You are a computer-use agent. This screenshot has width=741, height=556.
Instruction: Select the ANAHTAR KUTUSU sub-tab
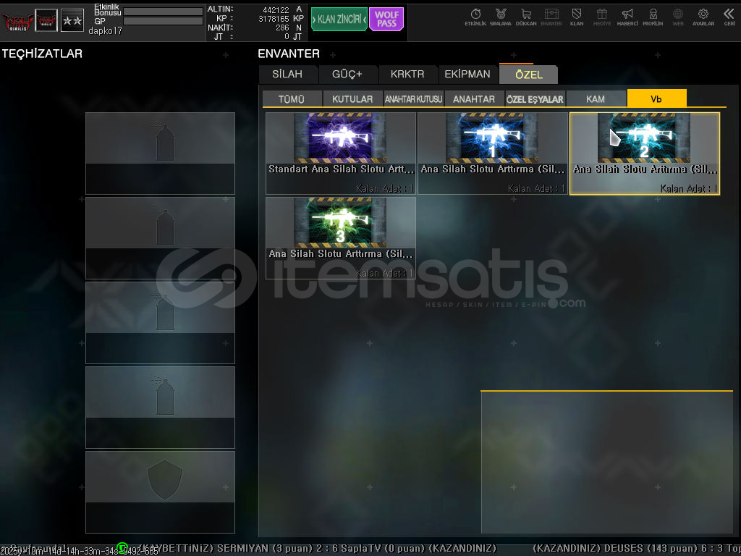[413, 99]
